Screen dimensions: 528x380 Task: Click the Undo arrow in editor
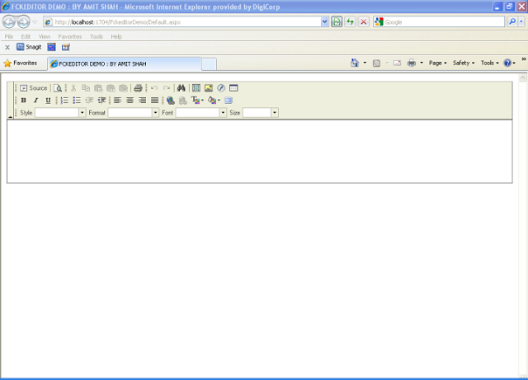pos(154,88)
